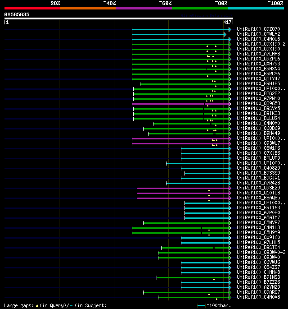
Task: Select label UniRef100_C4N0X0
Action: pyautogui.click(x=258, y=123)
